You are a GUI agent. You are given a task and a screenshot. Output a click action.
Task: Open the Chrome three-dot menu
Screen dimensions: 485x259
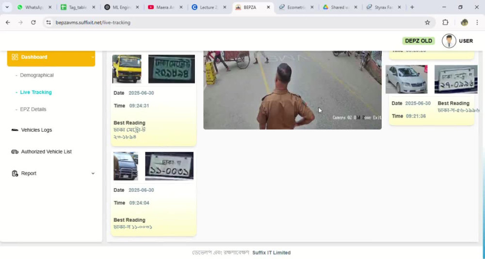477,22
